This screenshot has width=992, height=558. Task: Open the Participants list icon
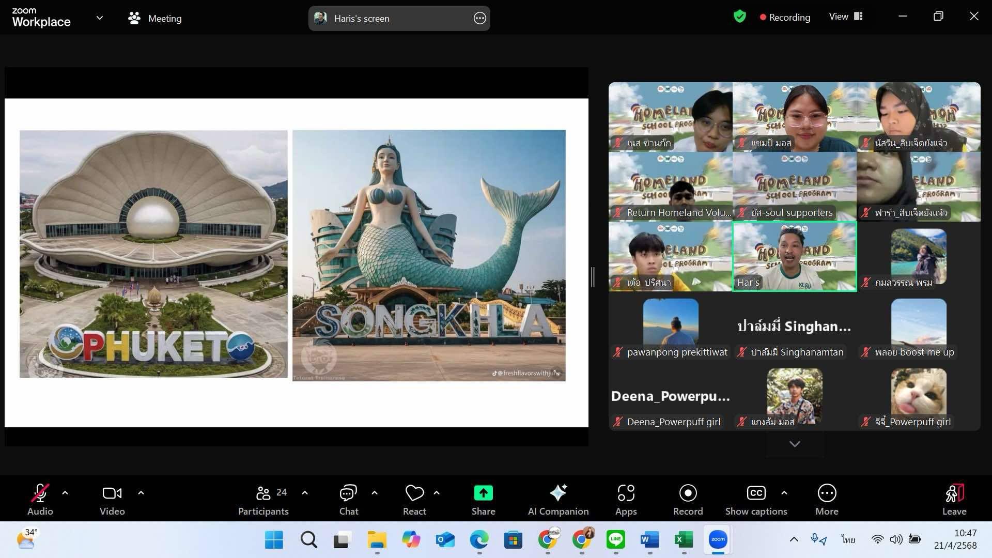[263, 494]
